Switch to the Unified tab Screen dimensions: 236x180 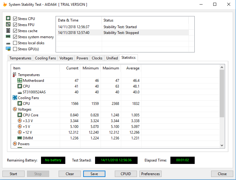[x=112, y=58]
